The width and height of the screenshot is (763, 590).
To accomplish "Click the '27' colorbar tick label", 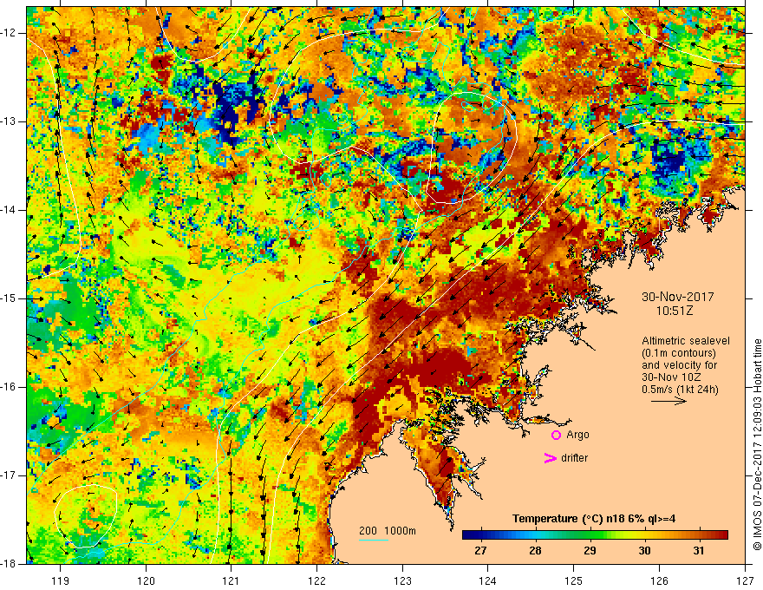I will pyautogui.click(x=480, y=551).
